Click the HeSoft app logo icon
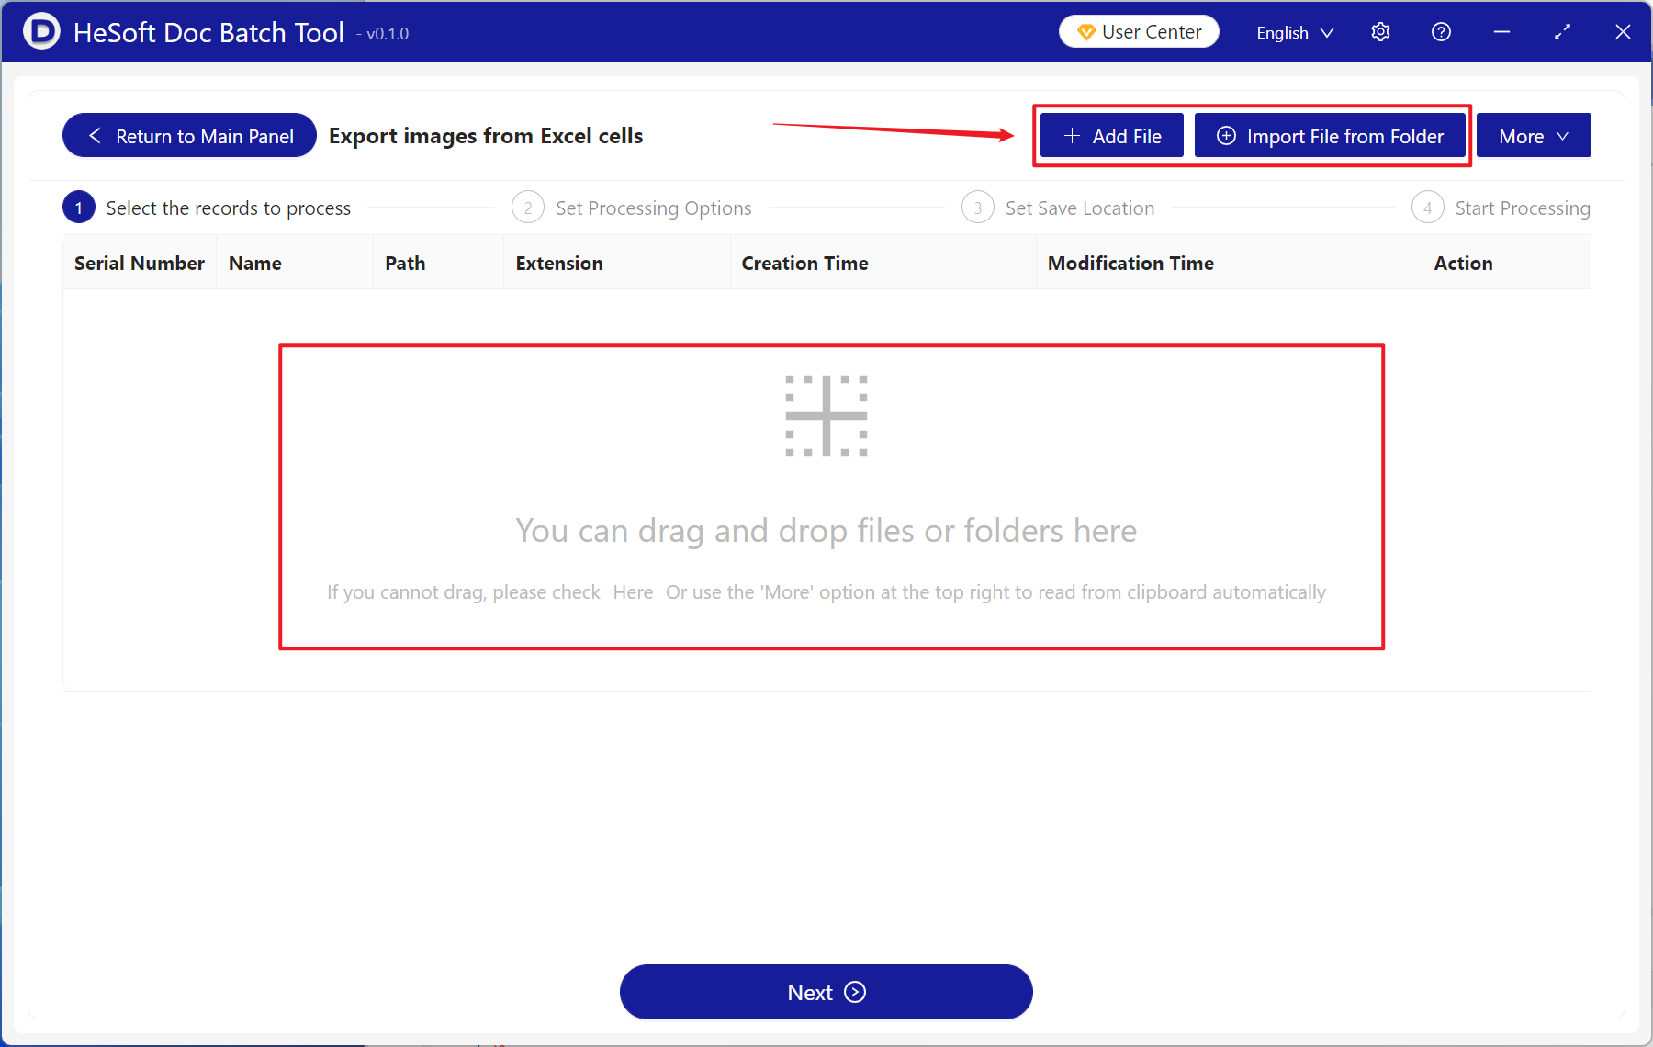1653x1047 pixels. 41,31
